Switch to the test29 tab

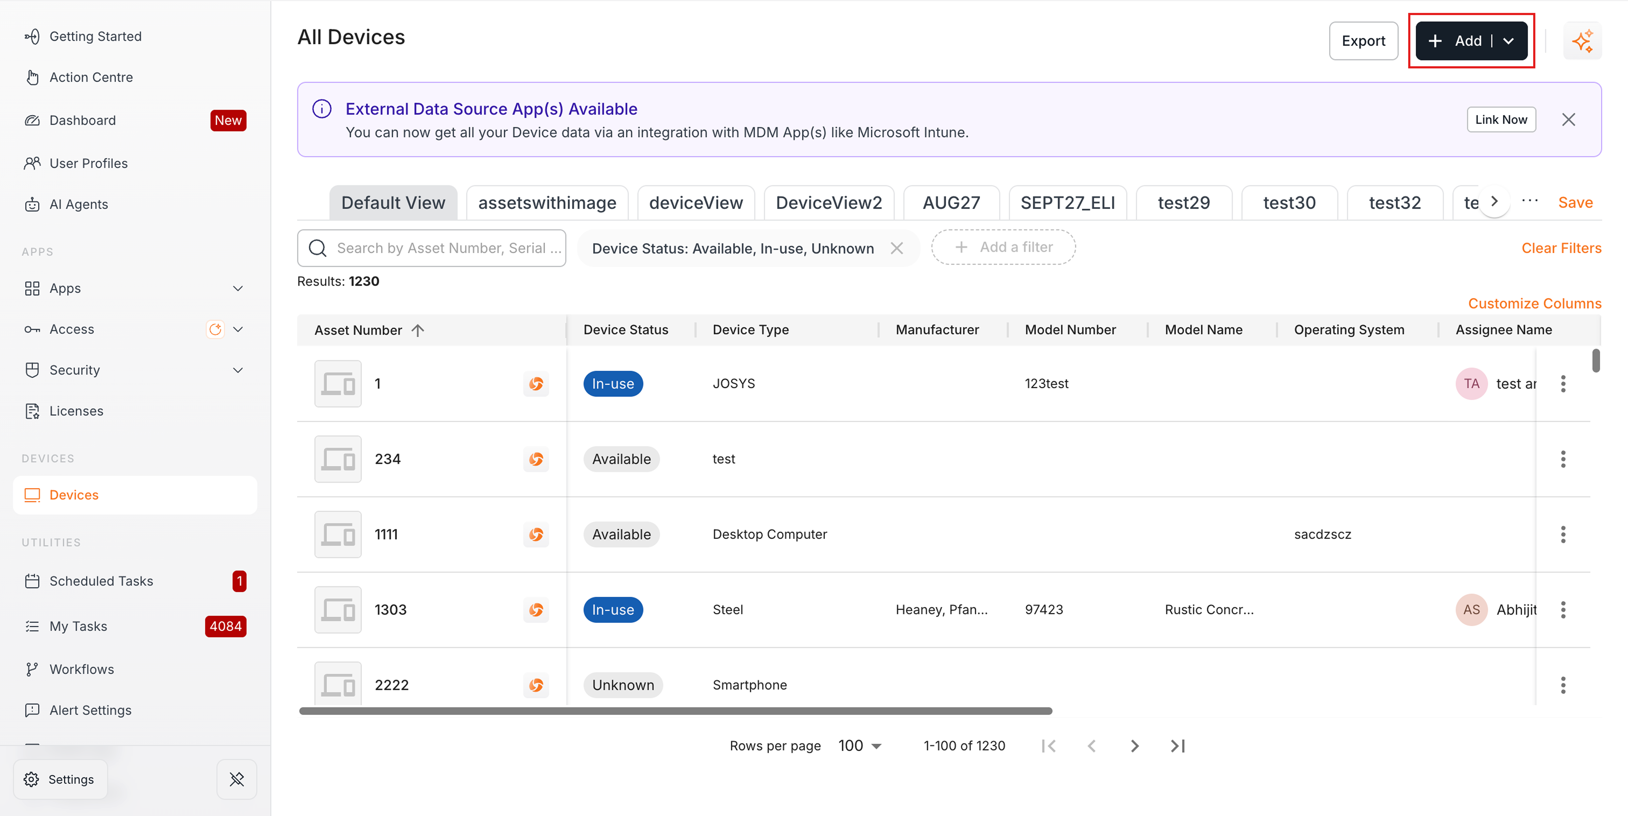click(1184, 203)
